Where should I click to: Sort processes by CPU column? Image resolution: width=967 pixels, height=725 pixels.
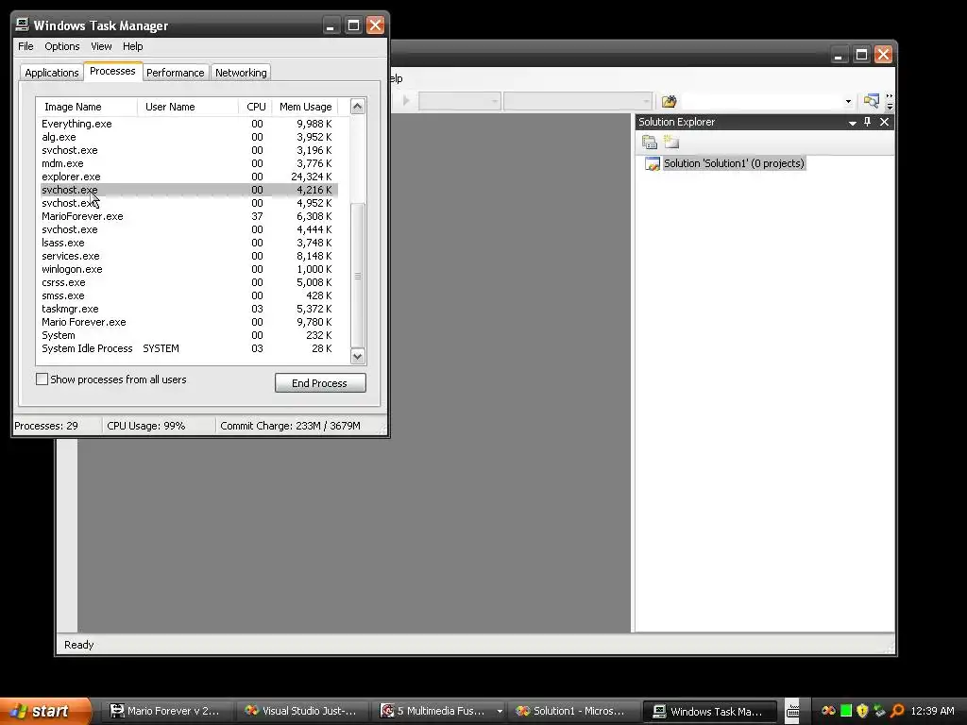[255, 107]
